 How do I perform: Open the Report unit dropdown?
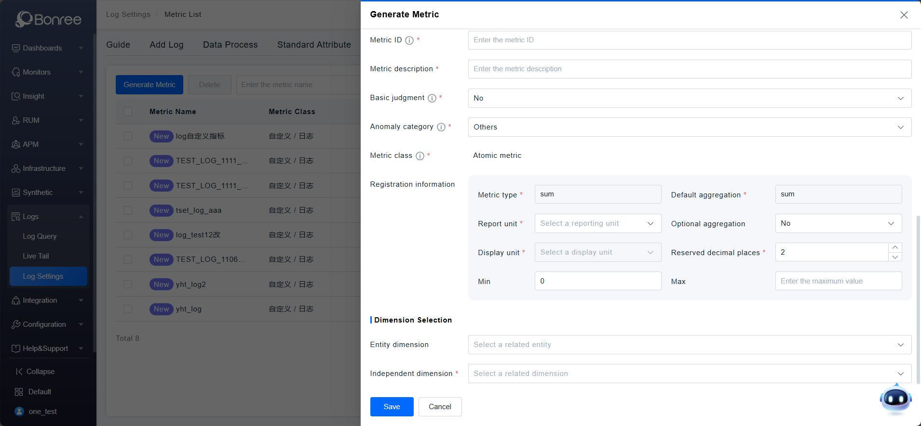click(597, 223)
